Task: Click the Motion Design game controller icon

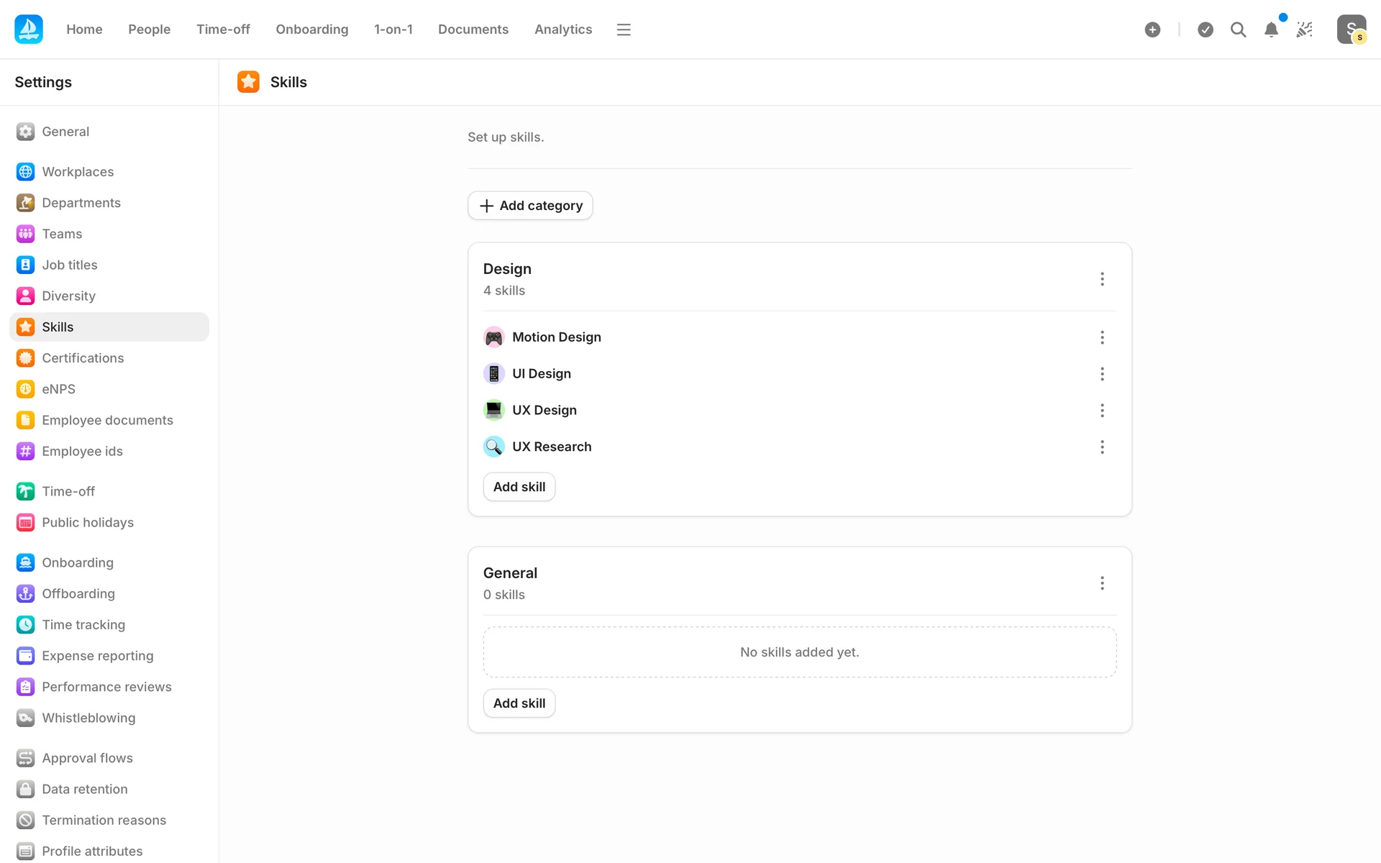Action: click(493, 337)
